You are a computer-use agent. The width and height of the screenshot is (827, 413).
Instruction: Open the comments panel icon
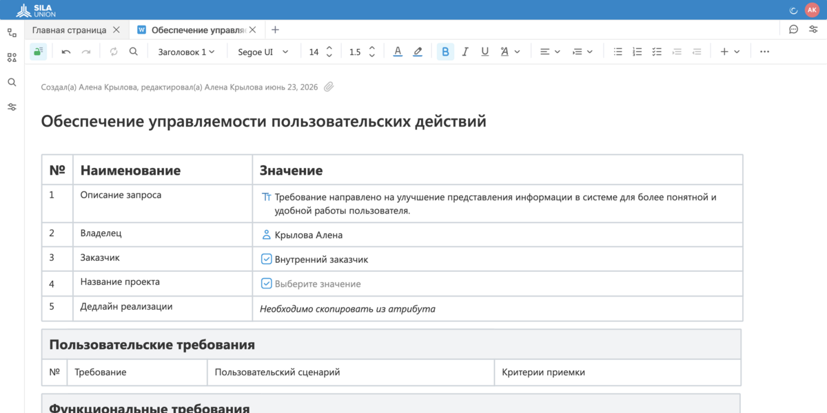point(794,30)
